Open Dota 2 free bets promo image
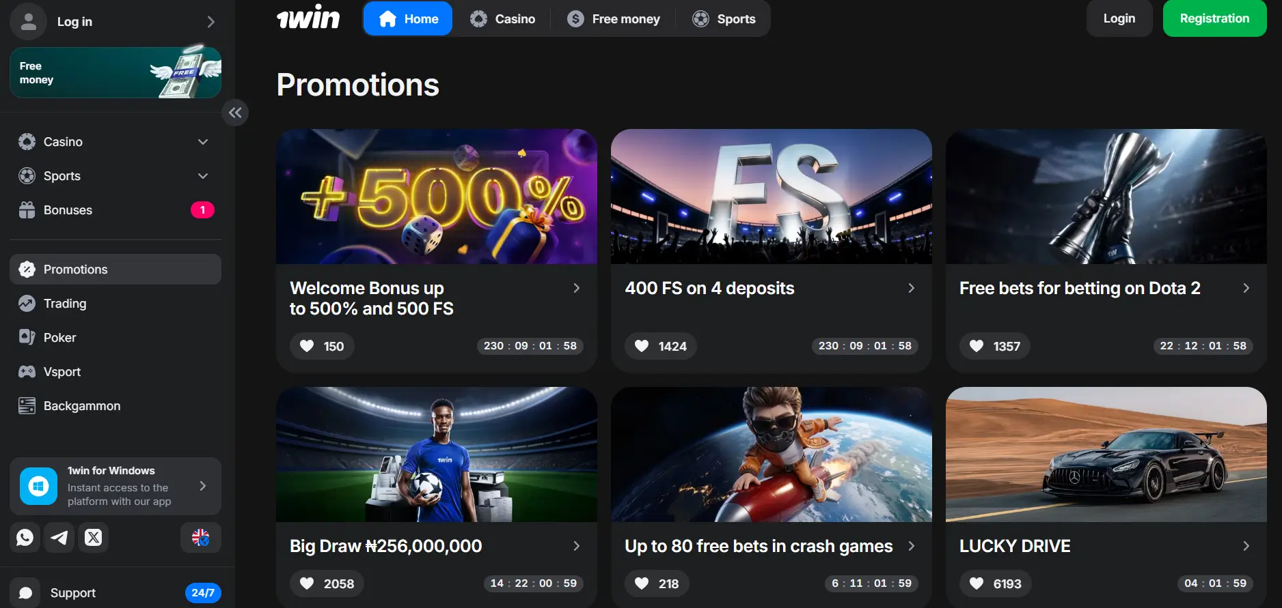Image resolution: width=1282 pixels, height=608 pixels. coord(1106,197)
